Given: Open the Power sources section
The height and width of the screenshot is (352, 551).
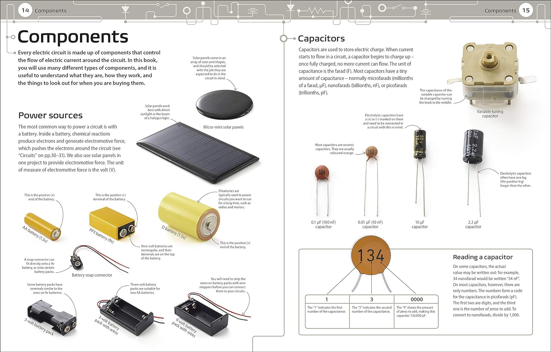Looking at the screenshot, I should (x=50, y=115).
